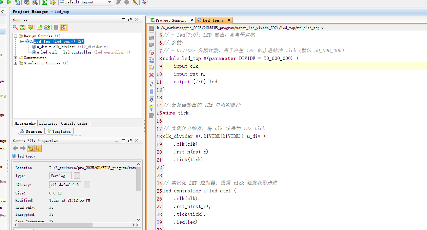Go forward in Source File Properties
Screen dimensions: 427x230
coord(23,148)
